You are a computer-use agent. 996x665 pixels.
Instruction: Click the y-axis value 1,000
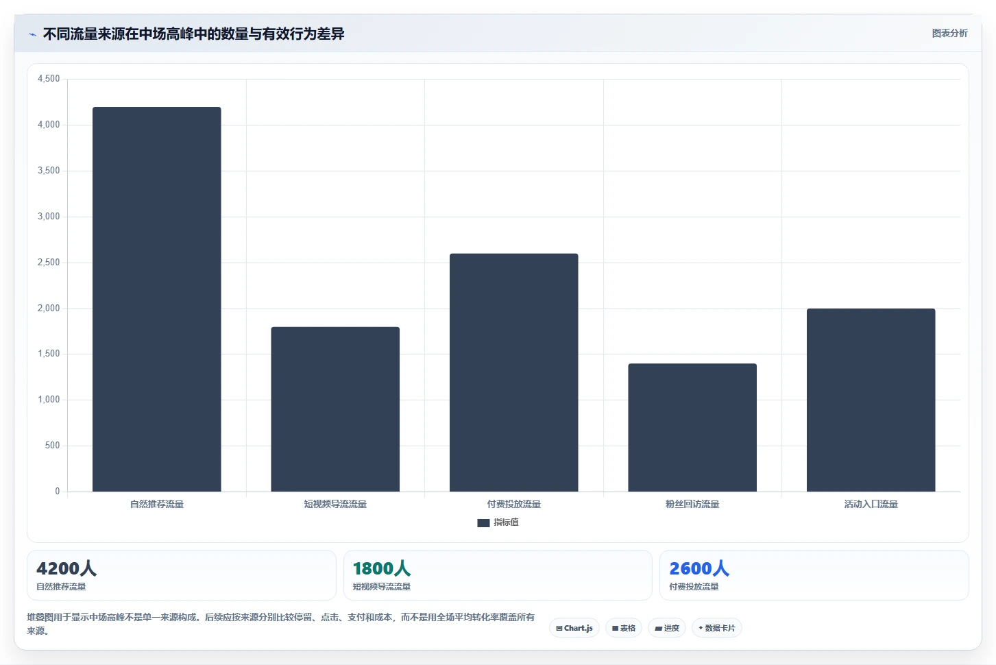click(x=49, y=400)
